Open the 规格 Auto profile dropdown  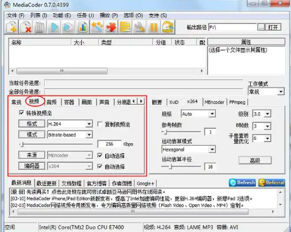point(212,114)
